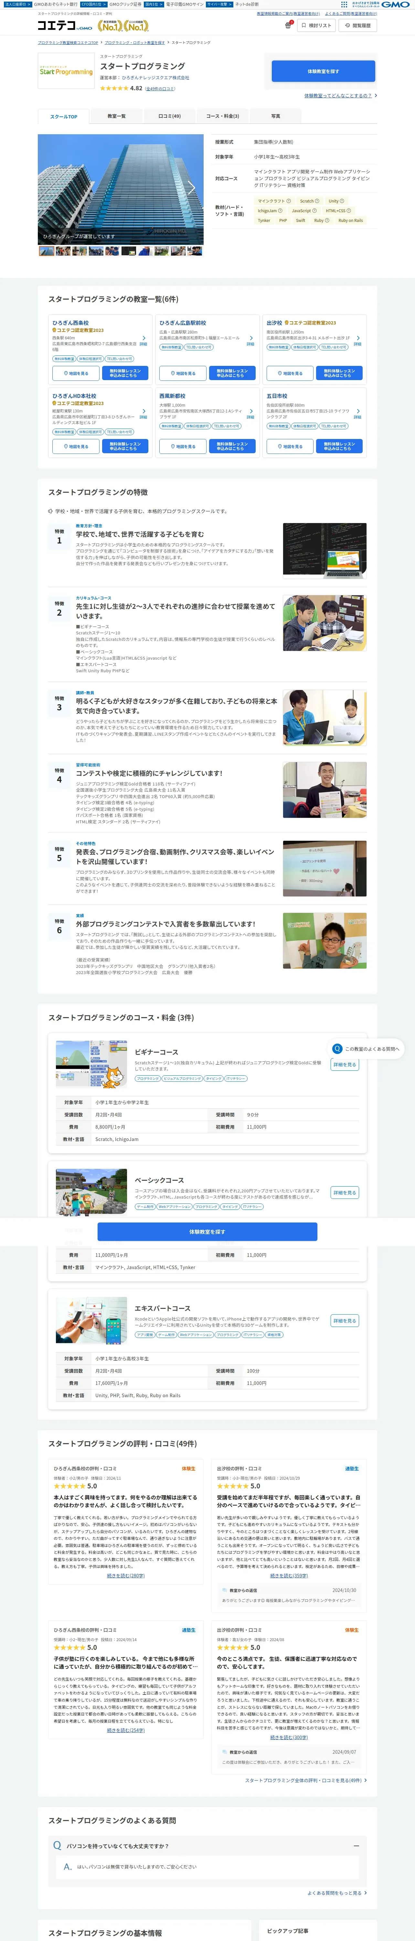415x1941 pixels.
Task: Select the スクールTOP tab
Action: (63, 117)
